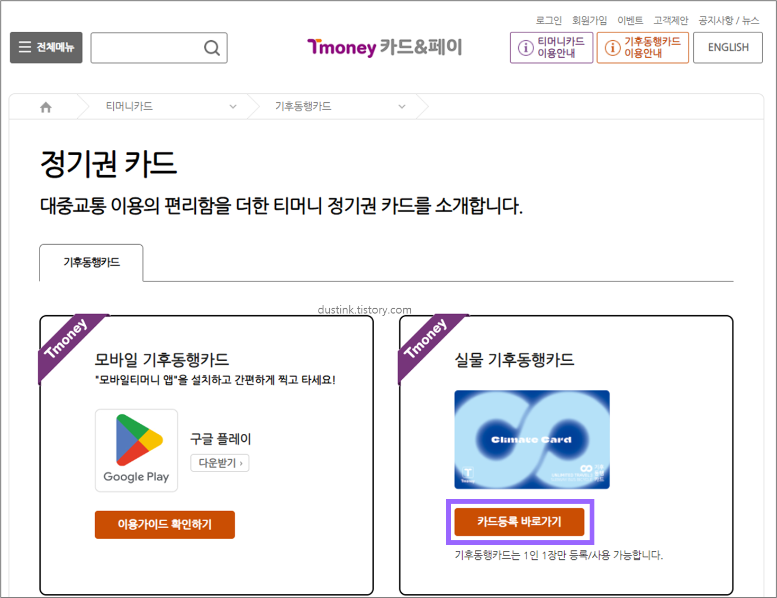This screenshot has height=598, width=777.
Task: Click 카드등록 바로가기 button
Action: click(519, 522)
